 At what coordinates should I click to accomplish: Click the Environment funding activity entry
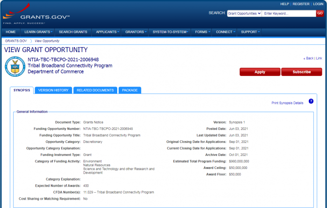(92, 161)
